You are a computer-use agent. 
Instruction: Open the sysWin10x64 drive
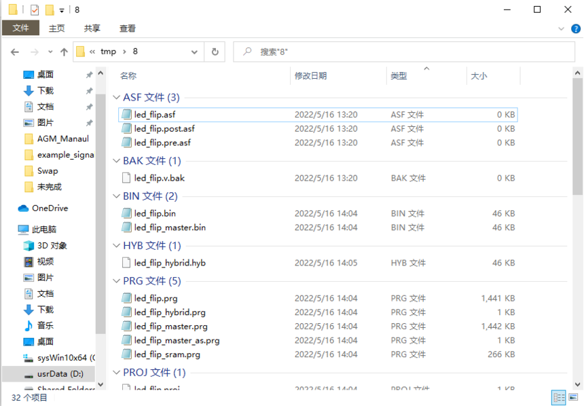coord(66,358)
